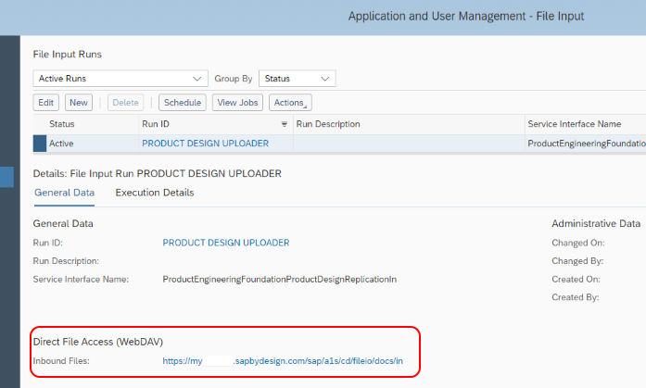Open PRODUCT DESIGN UPLOADER link in table row
Screen dimensions: 646x388
pos(205,144)
